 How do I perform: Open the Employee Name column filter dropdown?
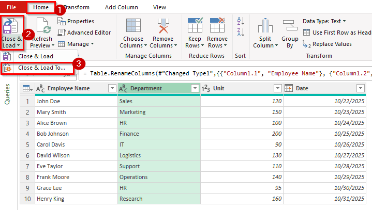click(112, 88)
